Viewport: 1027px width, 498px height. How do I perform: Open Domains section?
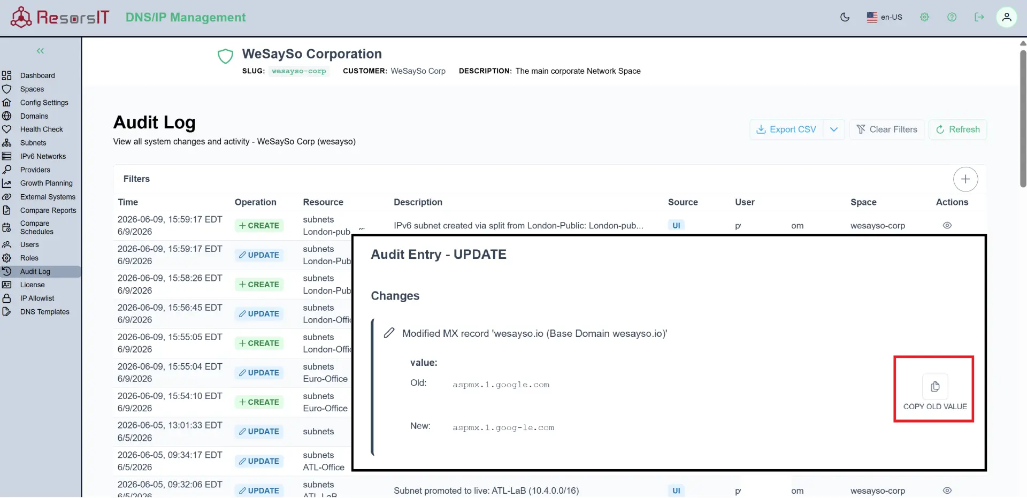pyautogui.click(x=34, y=116)
